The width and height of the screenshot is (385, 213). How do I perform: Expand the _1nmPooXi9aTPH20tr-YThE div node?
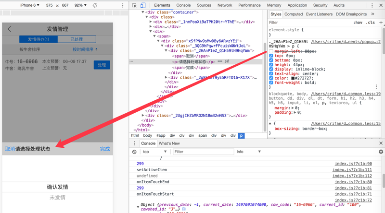coord(151,22)
